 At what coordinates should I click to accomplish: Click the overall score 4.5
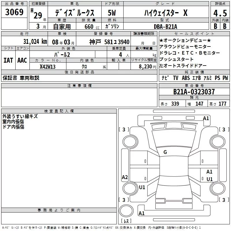point(220,13)
